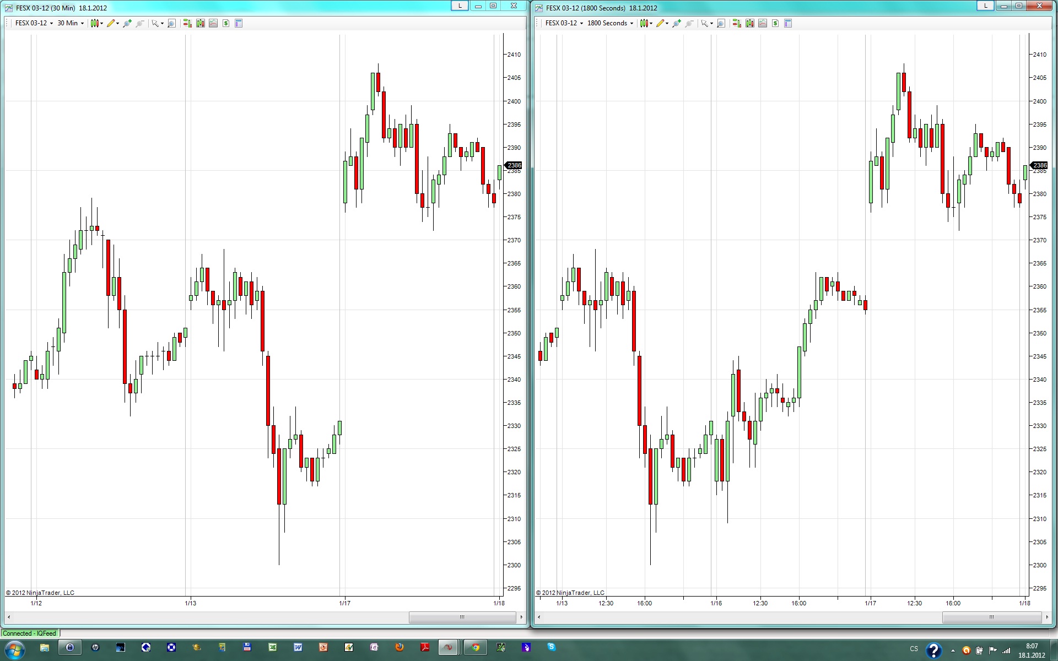The height and width of the screenshot is (661, 1058).
Task: Toggle the L link button on left chart
Action: point(460,6)
